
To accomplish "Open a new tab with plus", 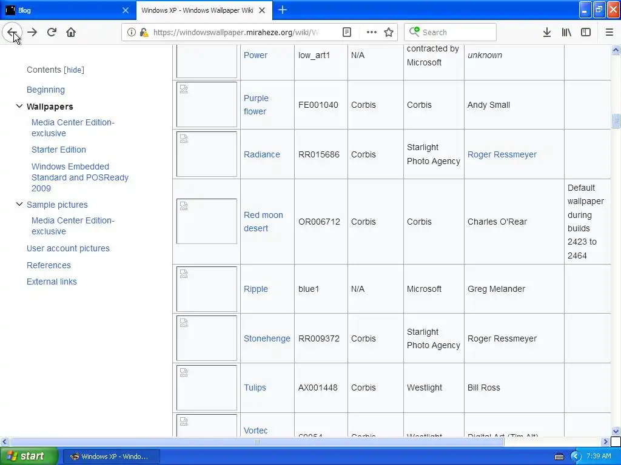I will tap(283, 10).
